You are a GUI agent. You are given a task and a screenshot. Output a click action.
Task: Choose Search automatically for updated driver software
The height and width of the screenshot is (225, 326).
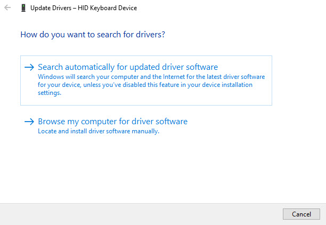[x=146, y=81]
